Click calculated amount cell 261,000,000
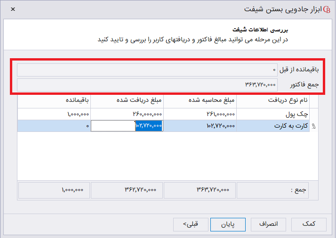 pos(200,114)
